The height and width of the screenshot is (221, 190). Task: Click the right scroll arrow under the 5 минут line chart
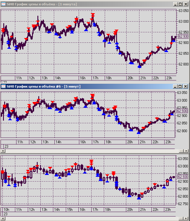point(186,151)
